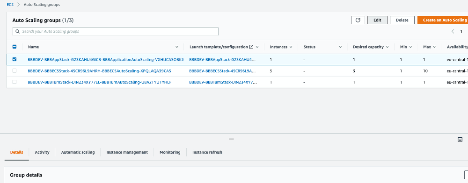Click the Edit button
Image resolution: width=468 pixels, height=183 pixels.
[377, 20]
